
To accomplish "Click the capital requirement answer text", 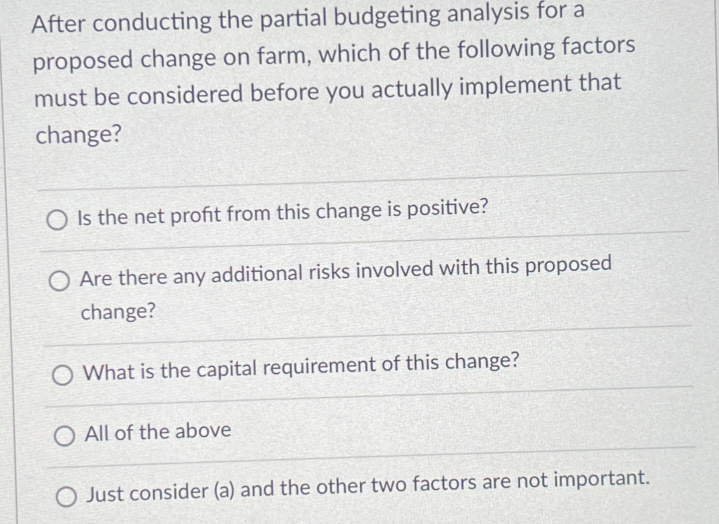I will pos(300,366).
